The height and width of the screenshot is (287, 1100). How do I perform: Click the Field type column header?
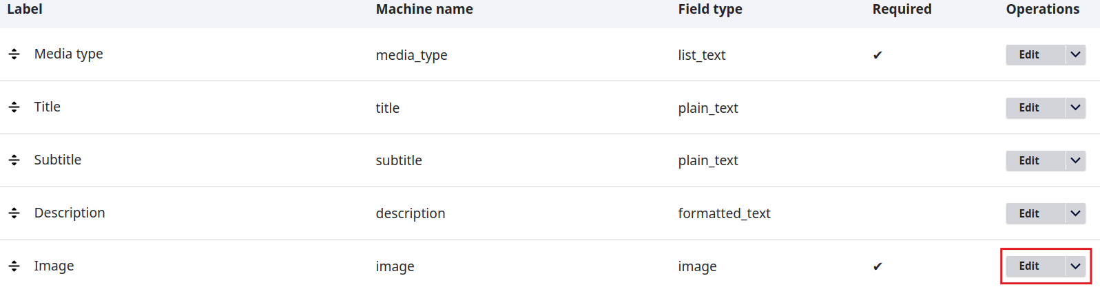[x=710, y=9]
